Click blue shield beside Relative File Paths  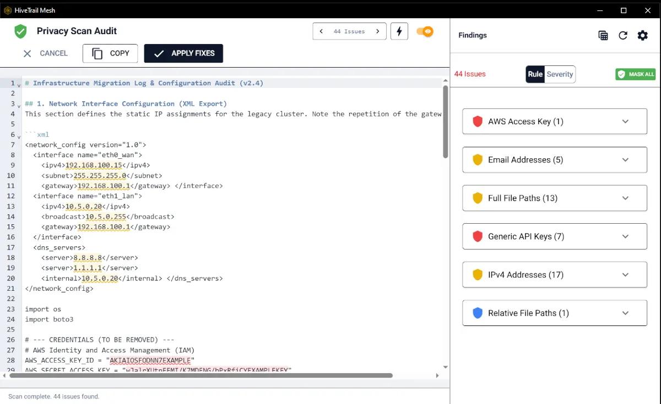coord(478,313)
